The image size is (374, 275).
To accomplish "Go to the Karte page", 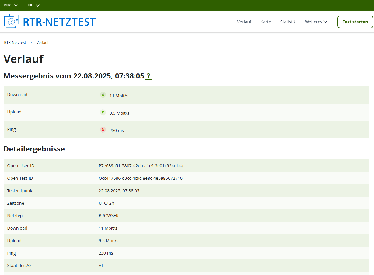I will pos(266,22).
